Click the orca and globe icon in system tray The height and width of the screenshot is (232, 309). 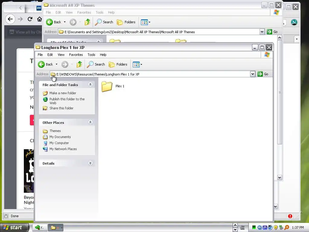(270, 228)
